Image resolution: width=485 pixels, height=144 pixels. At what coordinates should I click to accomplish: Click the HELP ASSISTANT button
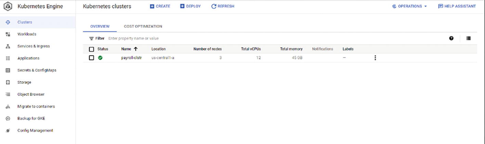457,6
